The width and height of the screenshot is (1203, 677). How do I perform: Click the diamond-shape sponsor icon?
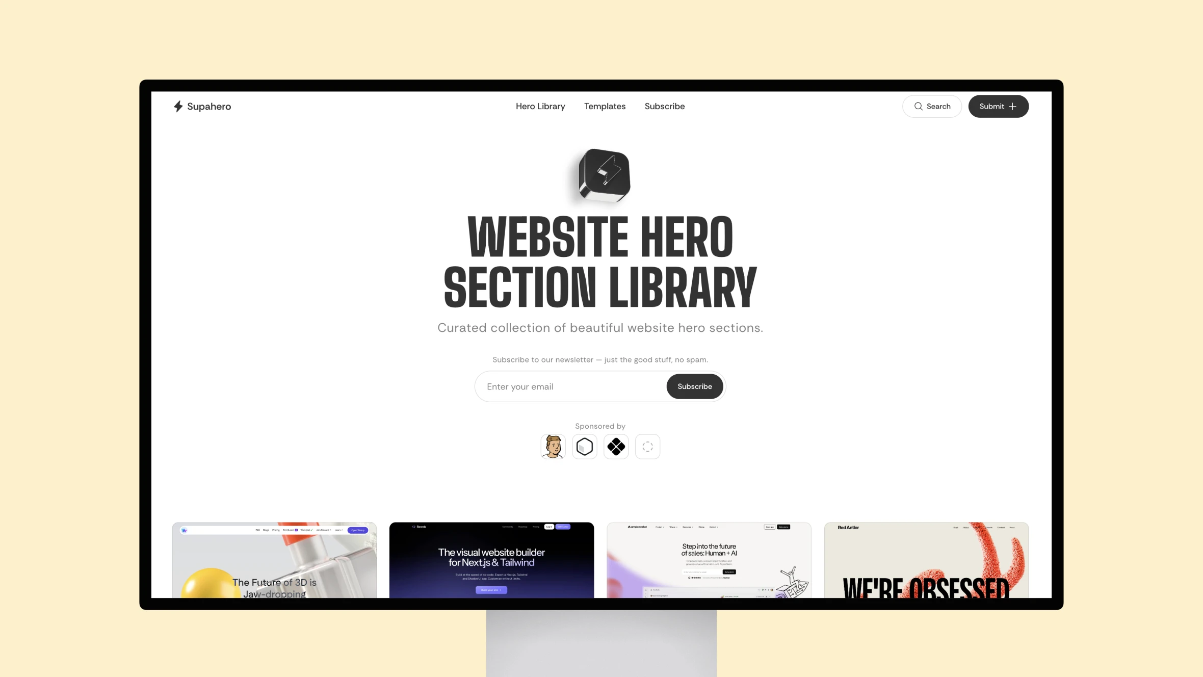coord(616,447)
